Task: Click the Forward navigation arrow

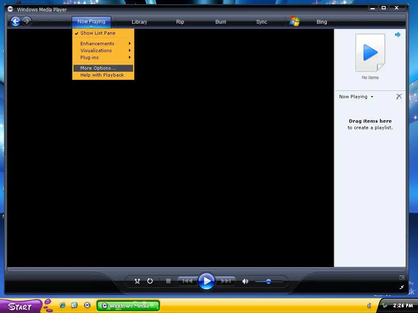Action: [x=27, y=21]
